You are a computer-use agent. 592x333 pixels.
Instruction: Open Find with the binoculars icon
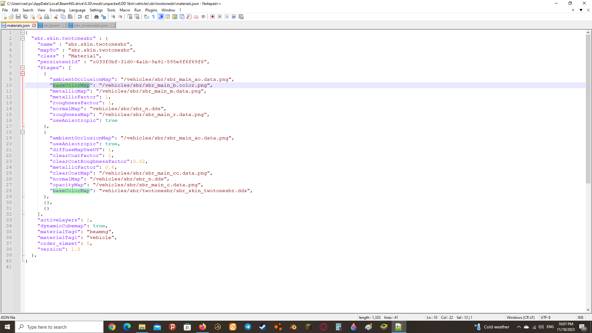pyautogui.click(x=96, y=17)
